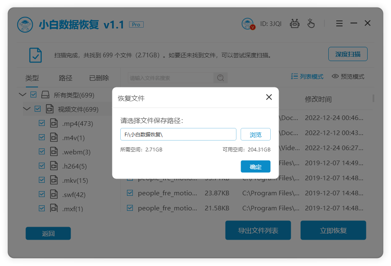
Task: Click the hand gesture icon next to robot icon
Action: coord(311,23)
